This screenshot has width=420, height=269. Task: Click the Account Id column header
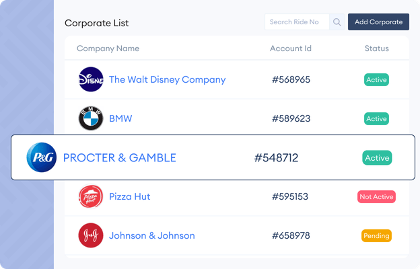291,48
